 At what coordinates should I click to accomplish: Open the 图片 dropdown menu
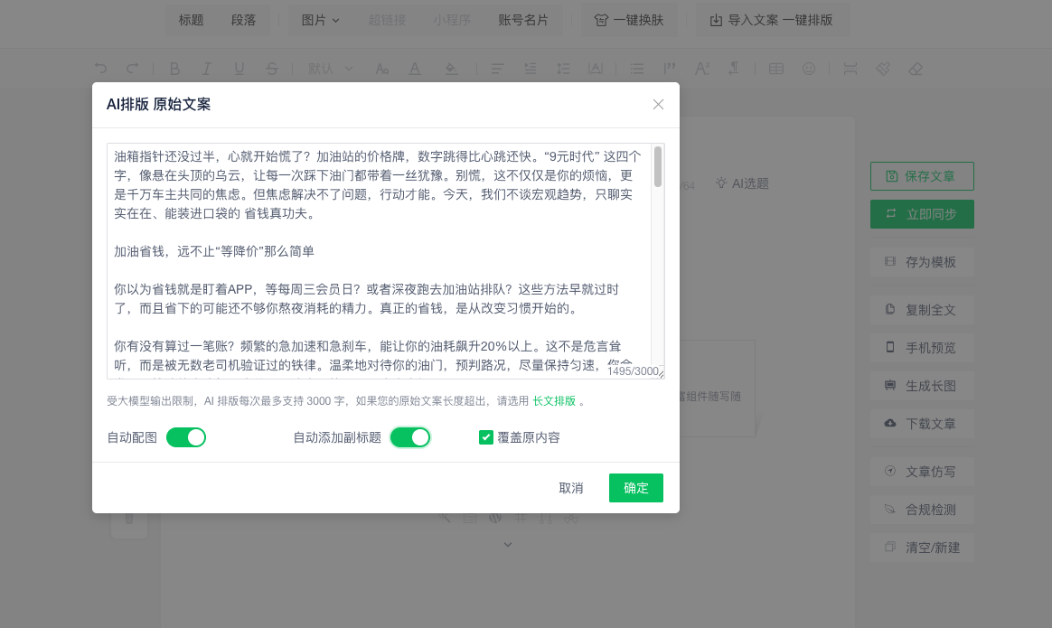[x=320, y=20]
